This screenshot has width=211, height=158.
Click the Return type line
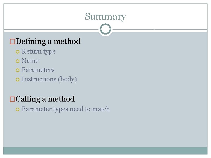[38, 52]
